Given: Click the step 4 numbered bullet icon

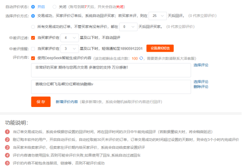Looking at the screenshot, I should [x=7, y=155].
